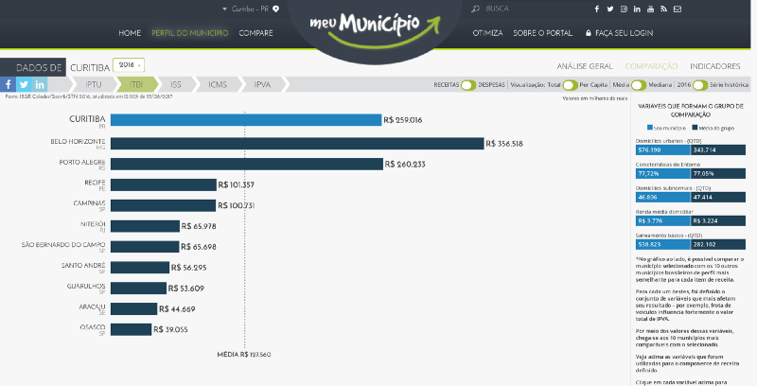
Task: Click the email envelope icon in header
Action: pos(678,9)
